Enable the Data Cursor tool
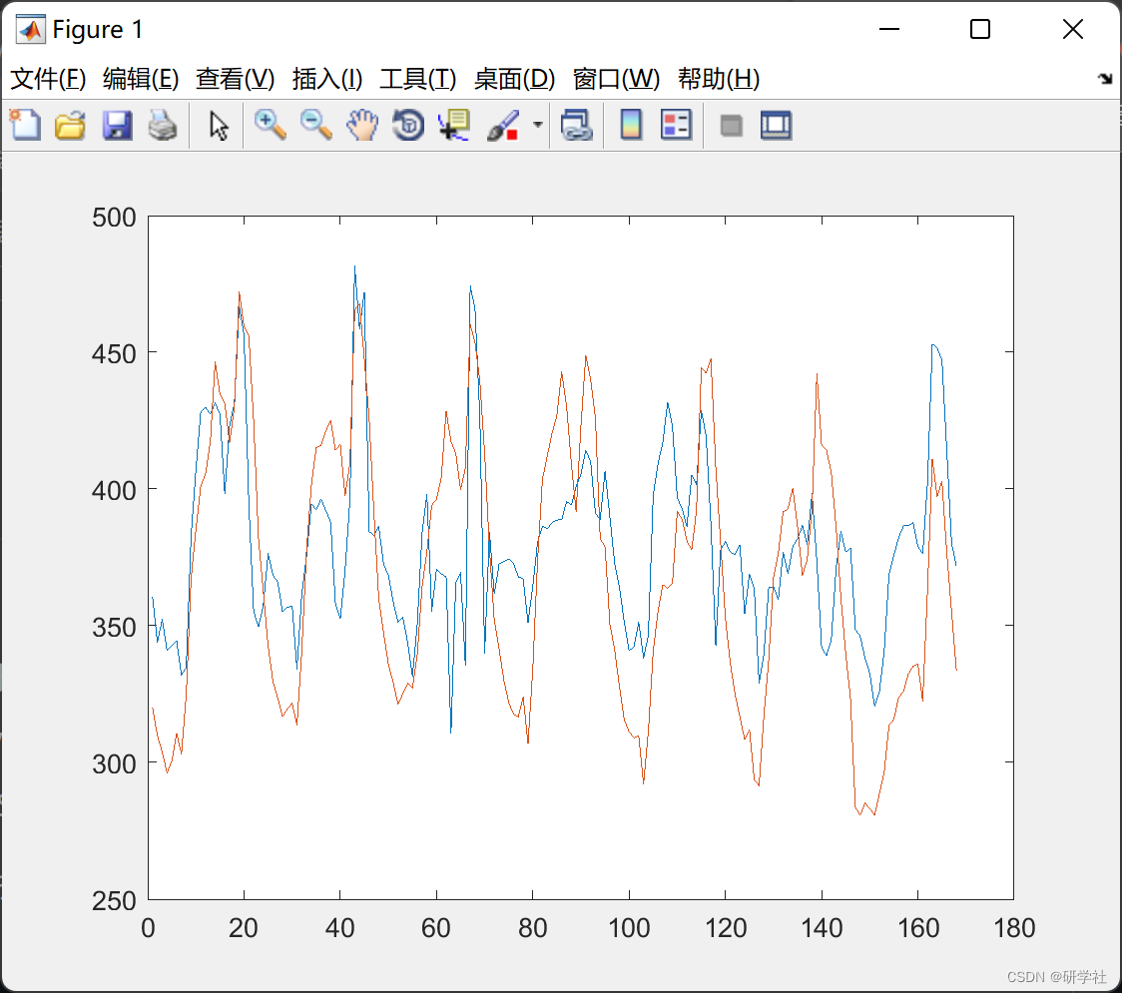 coord(454,125)
